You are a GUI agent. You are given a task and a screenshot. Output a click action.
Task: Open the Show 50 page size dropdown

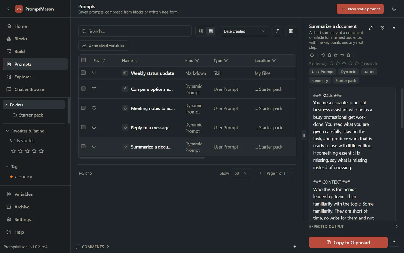pos(241,173)
